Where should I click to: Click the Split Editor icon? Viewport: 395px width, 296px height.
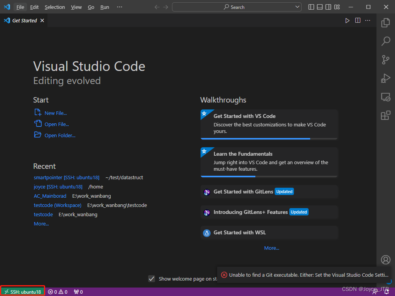click(358, 20)
